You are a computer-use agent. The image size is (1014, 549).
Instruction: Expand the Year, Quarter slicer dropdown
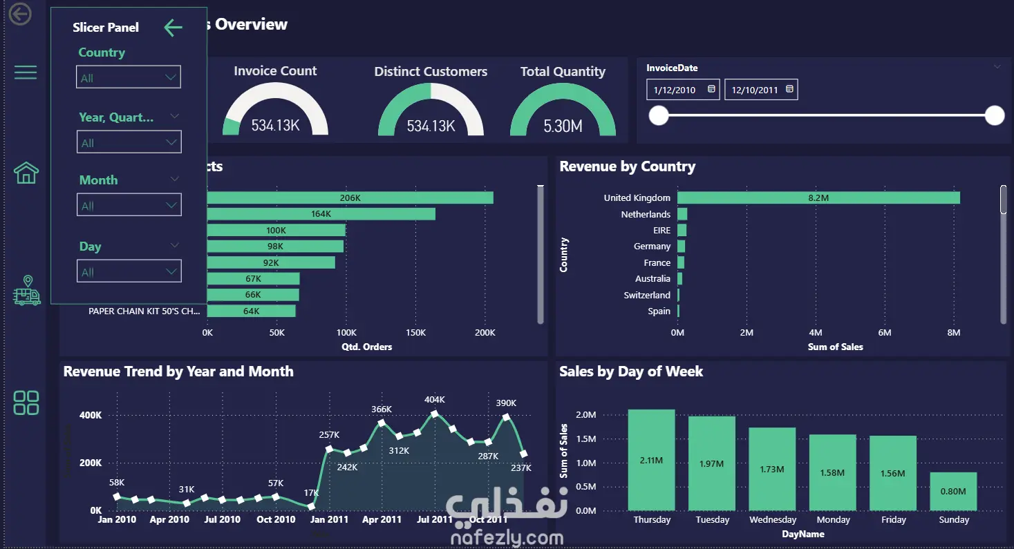tap(129, 142)
